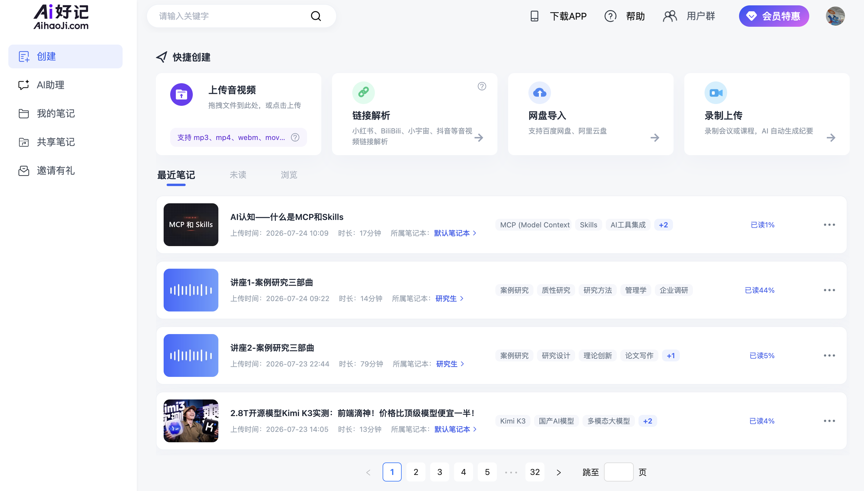Click the arrow on the 链接解析 card
This screenshot has width=864, height=491.
click(x=479, y=138)
